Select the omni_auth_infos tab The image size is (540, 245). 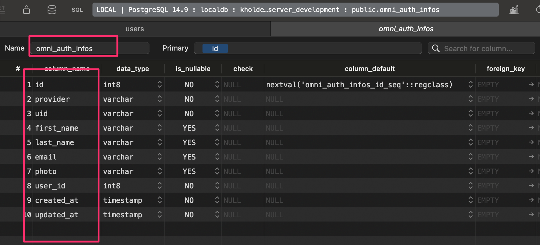click(406, 29)
